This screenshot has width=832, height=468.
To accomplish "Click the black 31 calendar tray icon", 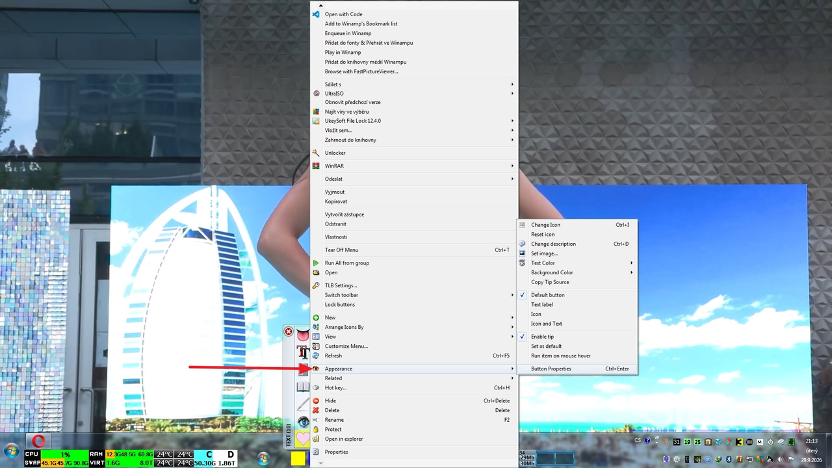I will pos(677,442).
